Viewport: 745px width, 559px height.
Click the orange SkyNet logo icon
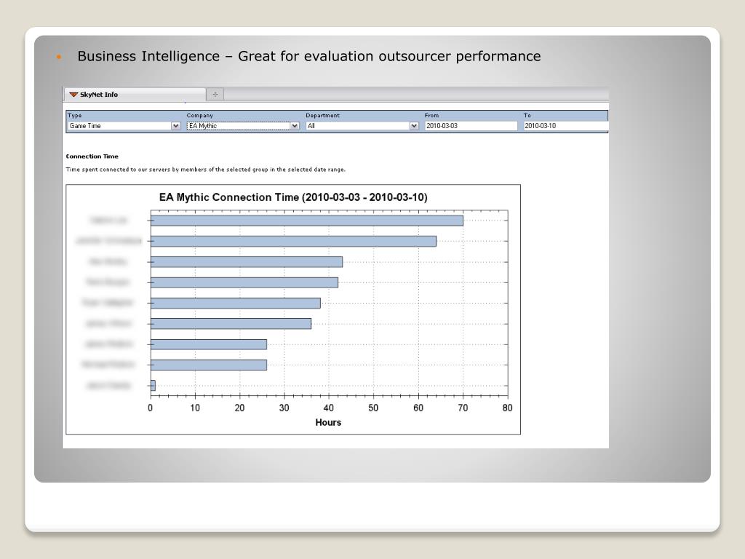point(73,94)
